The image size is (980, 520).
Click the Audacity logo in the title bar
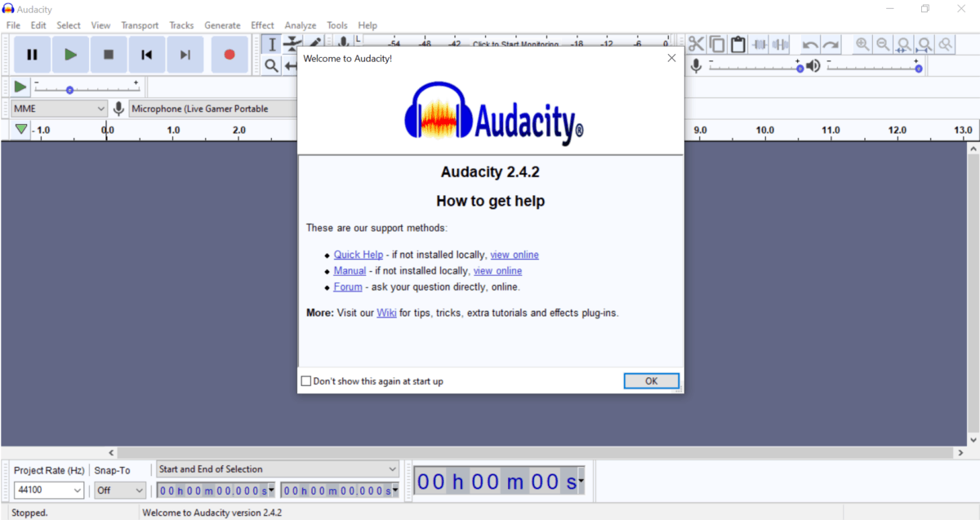click(x=9, y=8)
